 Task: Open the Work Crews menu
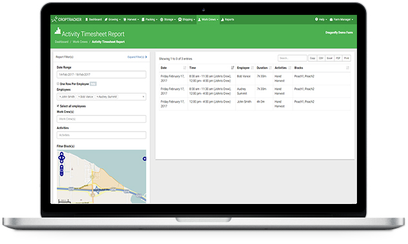click(x=208, y=19)
